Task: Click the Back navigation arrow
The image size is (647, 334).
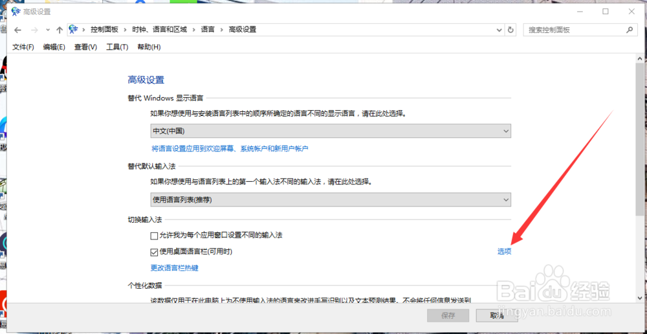Action: pos(17,30)
